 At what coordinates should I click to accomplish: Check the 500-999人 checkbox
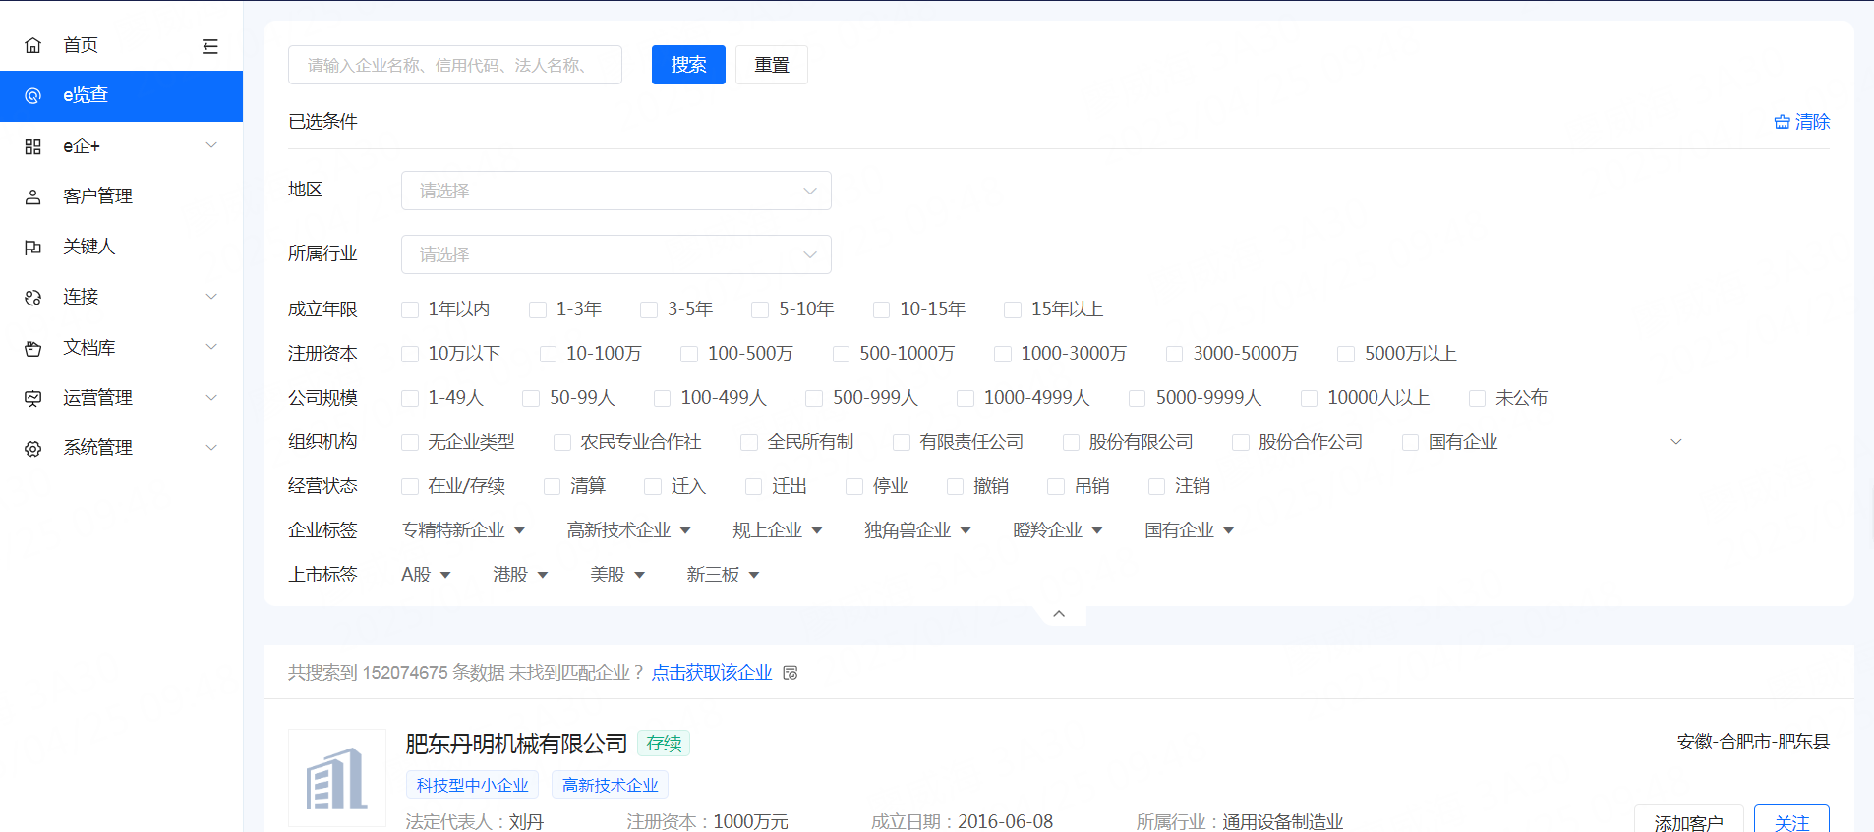tap(814, 398)
